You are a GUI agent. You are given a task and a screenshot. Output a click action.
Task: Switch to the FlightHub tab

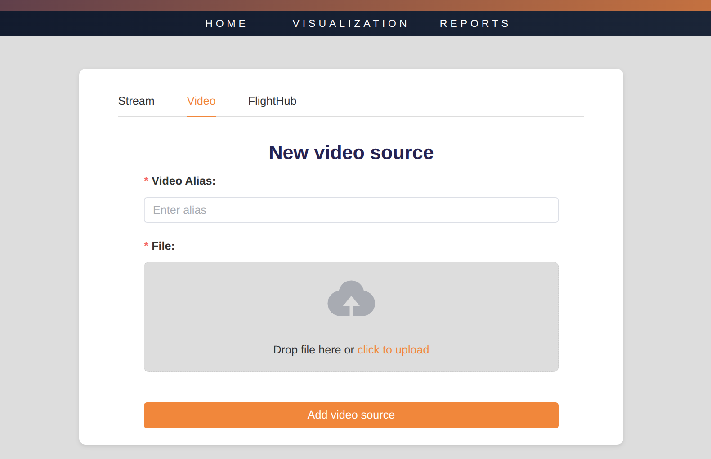(x=272, y=101)
